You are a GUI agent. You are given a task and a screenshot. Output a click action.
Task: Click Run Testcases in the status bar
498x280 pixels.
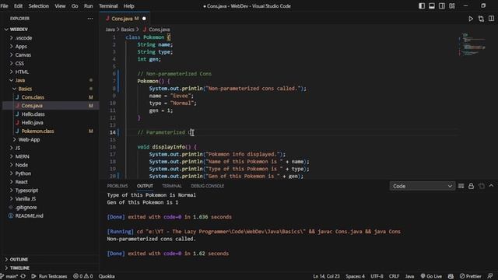pos(49,276)
